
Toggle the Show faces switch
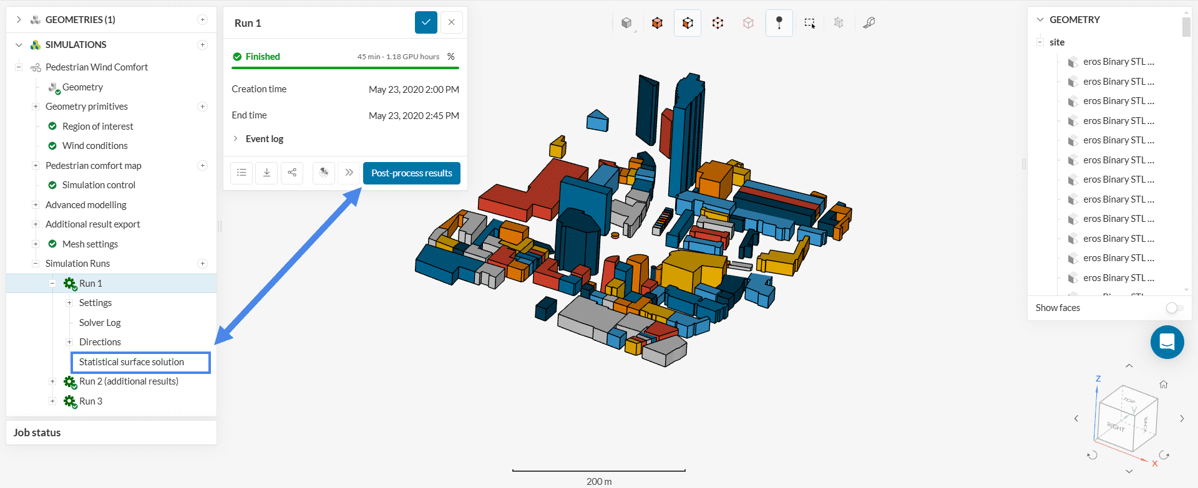1174,308
